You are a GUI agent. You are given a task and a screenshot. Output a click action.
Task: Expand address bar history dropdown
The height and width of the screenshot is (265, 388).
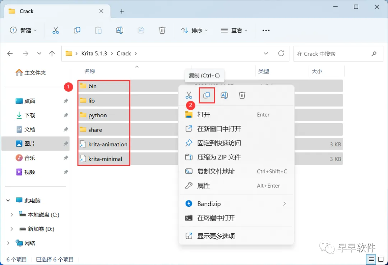pos(266,53)
